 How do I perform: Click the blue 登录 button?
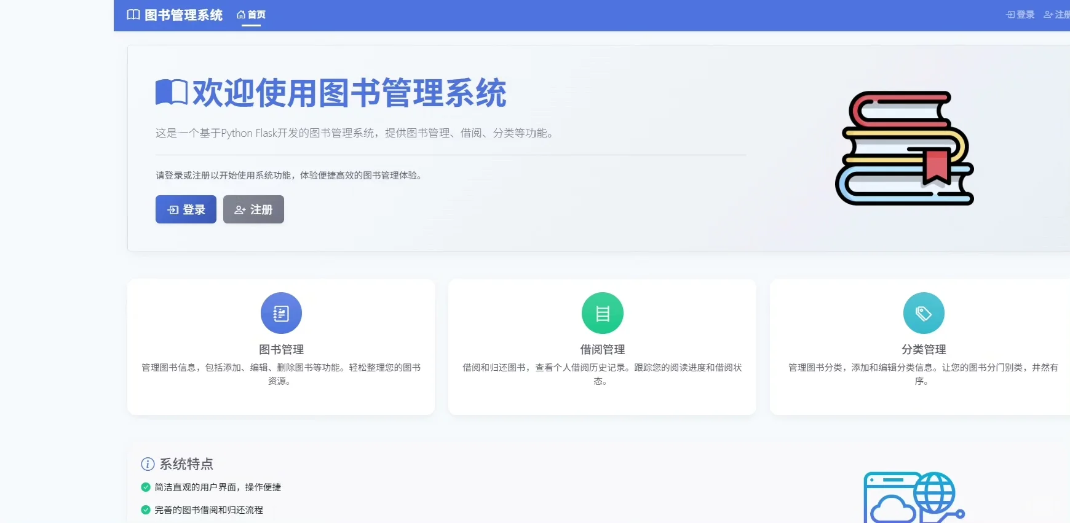186,209
